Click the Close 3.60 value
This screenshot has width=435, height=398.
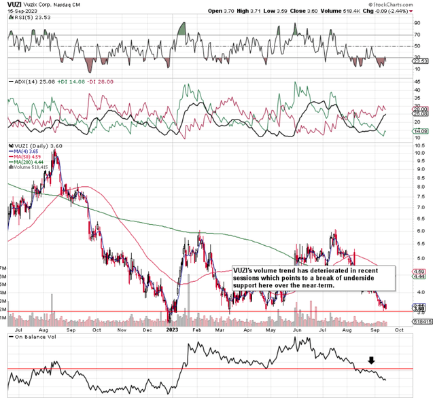pyautogui.click(x=304, y=11)
